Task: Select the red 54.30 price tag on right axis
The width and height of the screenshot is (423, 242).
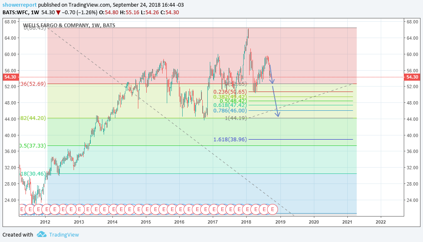Action: [x=412, y=77]
